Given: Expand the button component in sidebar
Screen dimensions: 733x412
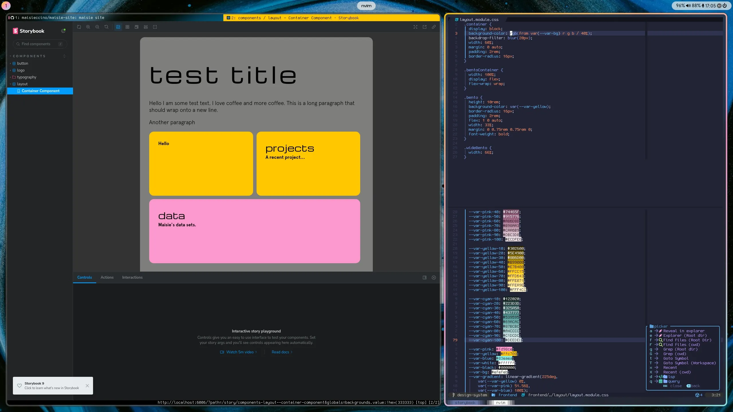Looking at the screenshot, I should coord(22,63).
